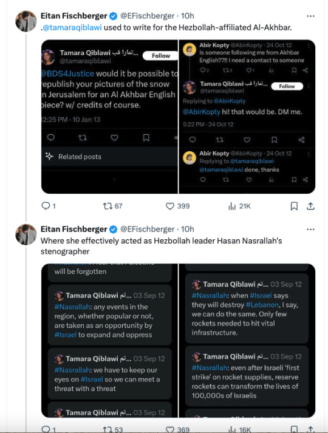This screenshot has width=328, height=433.
Task: Open more options on first post
Action: (x=310, y=16)
